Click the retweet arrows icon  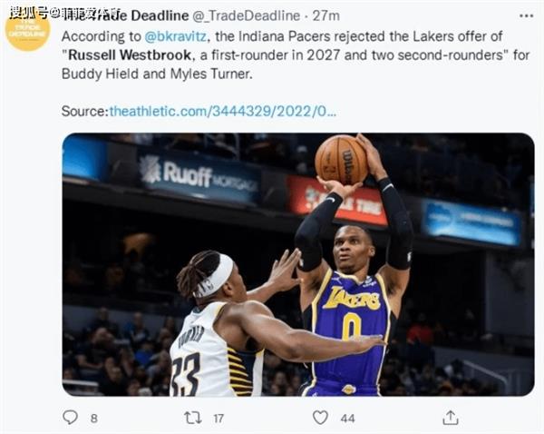click(x=193, y=418)
